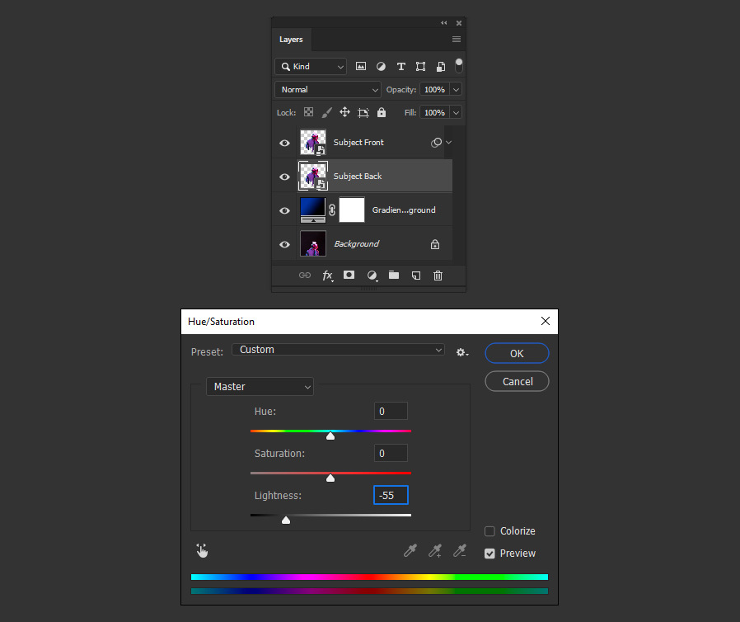Open the Fill slider dropdown arrow

[456, 112]
